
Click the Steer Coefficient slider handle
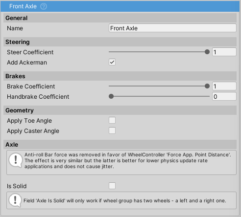[x=207, y=52]
